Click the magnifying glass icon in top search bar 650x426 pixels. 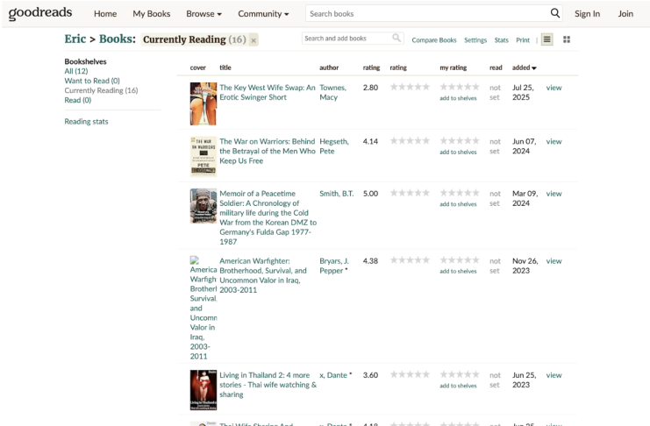click(x=554, y=13)
